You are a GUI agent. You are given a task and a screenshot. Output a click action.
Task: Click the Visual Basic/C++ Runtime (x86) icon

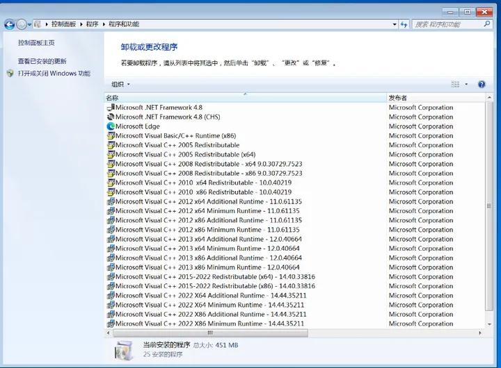pos(111,135)
